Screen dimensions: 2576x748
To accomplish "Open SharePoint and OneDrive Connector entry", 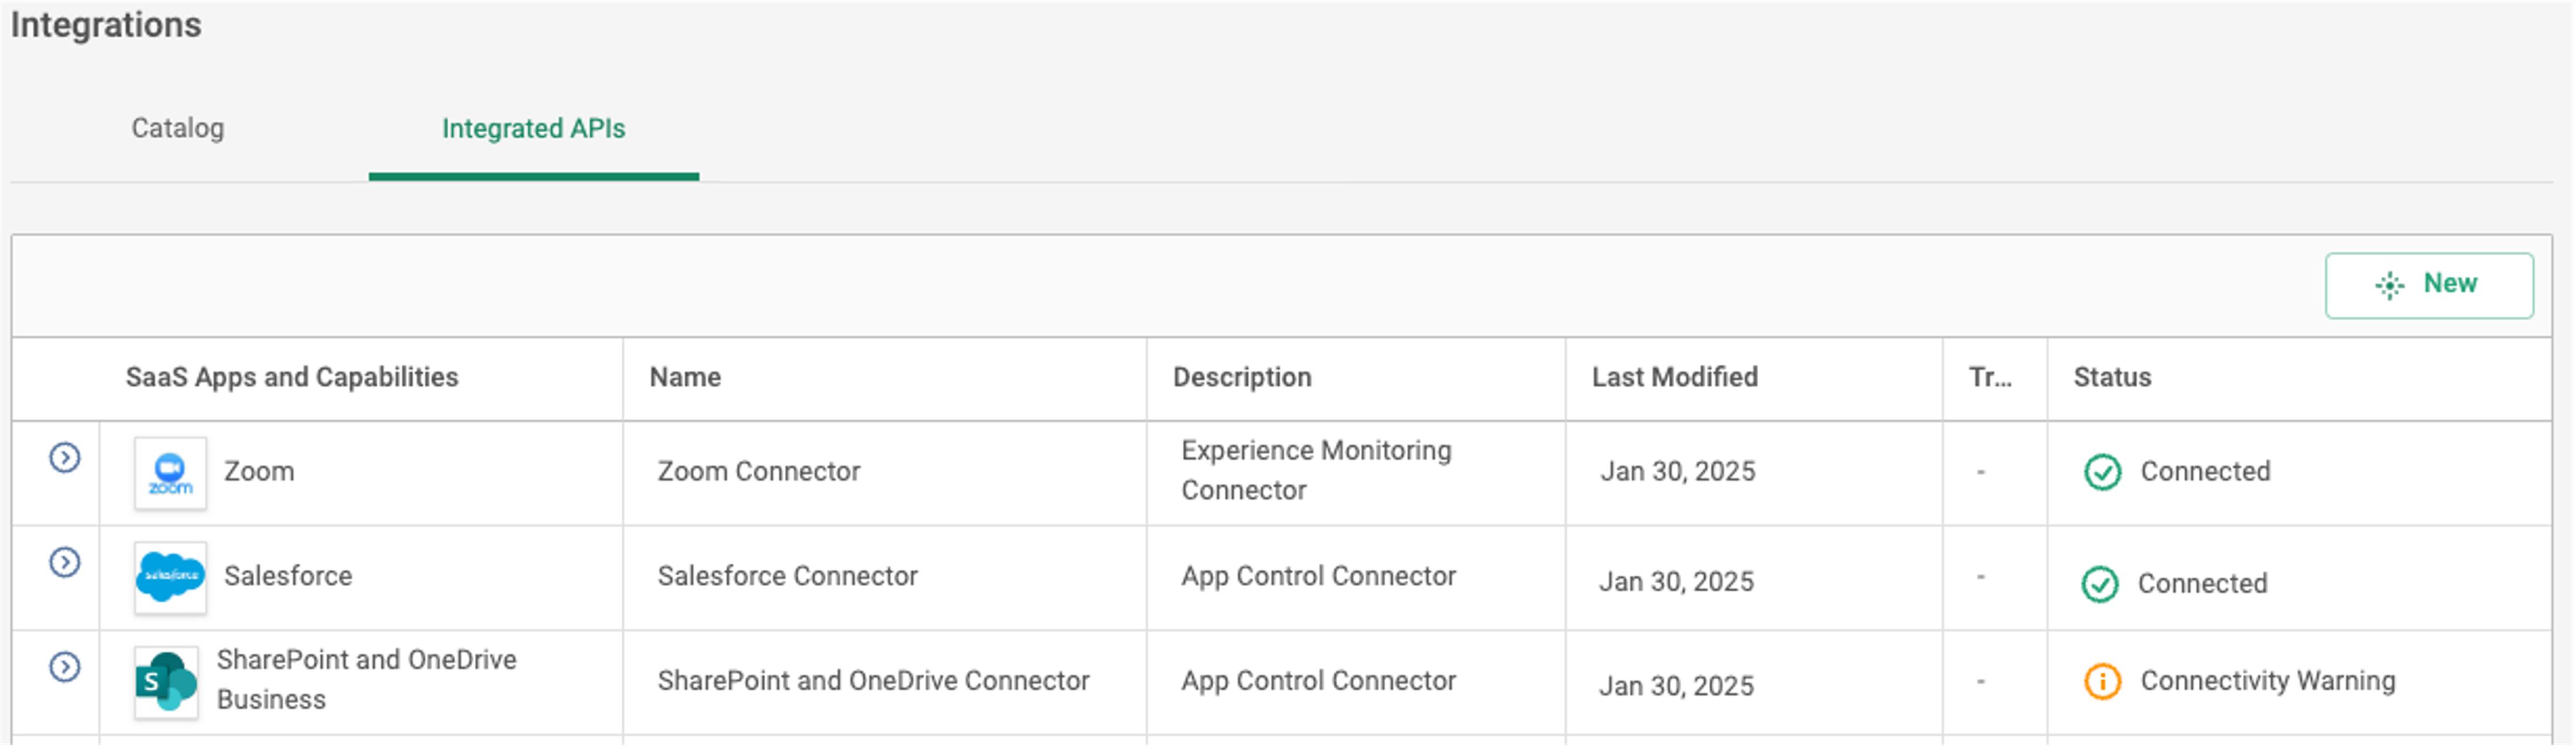I will point(873,681).
